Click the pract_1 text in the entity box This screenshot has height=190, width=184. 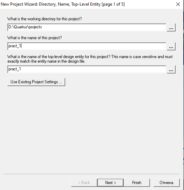click(15, 69)
